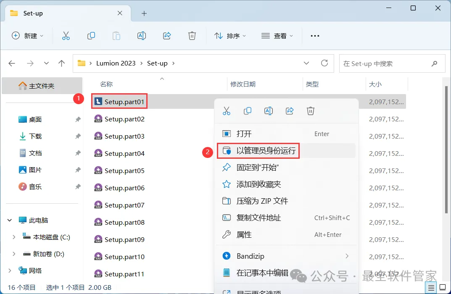The height and width of the screenshot is (294, 451).
Task: Click the Delete trash icon in the top toolbar
Action: [x=192, y=36]
